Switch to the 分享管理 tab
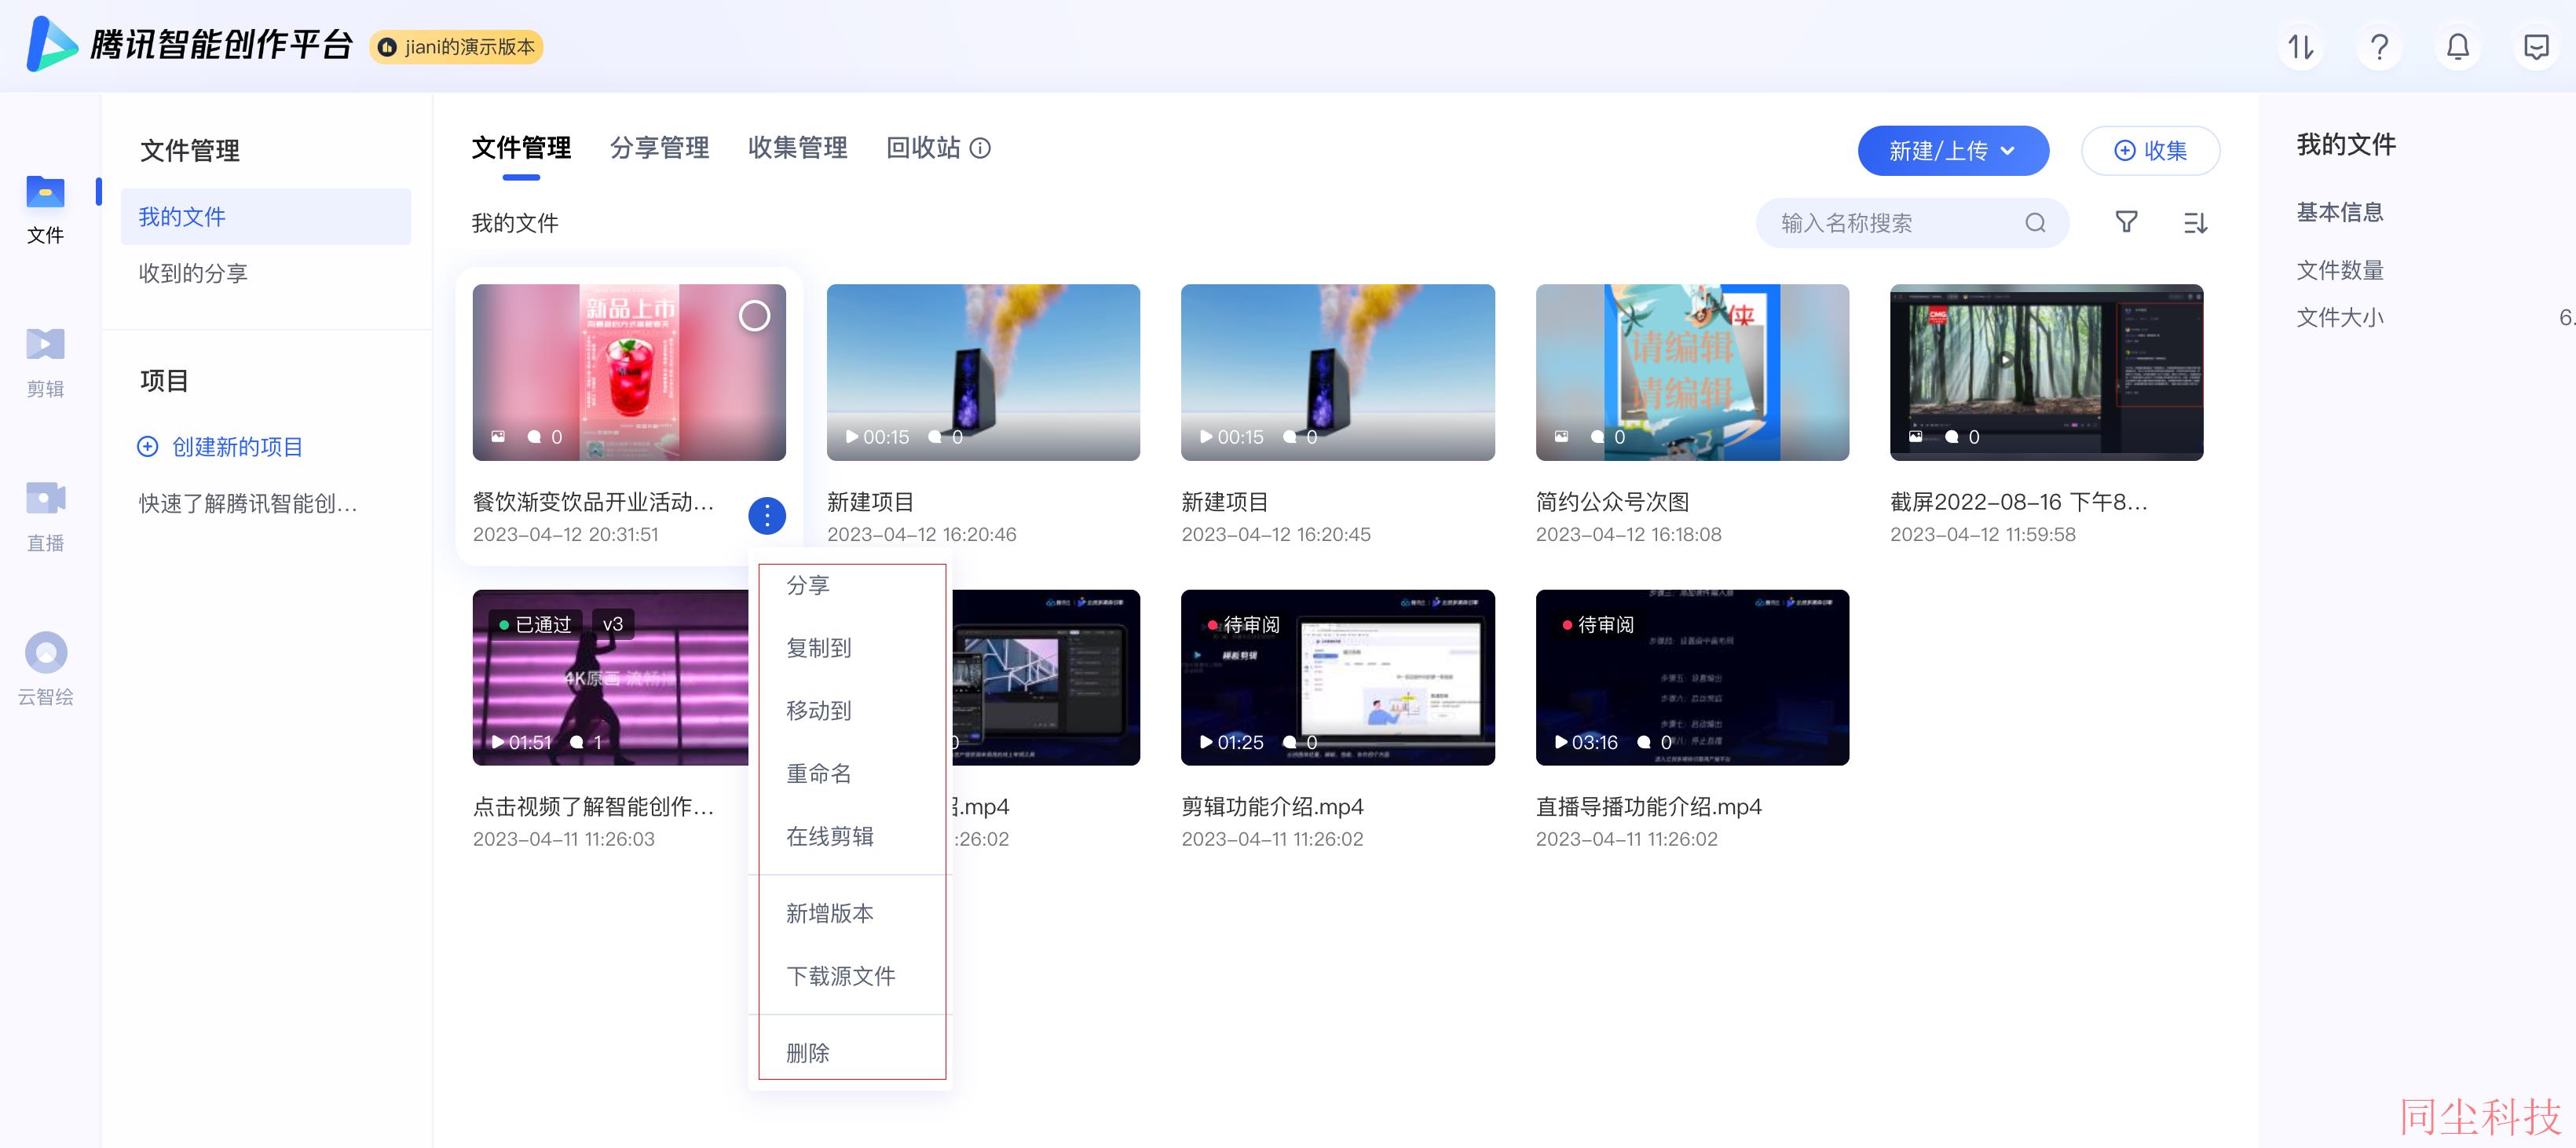The width and height of the screenshot is (2576, 1148). pos(659,148)
